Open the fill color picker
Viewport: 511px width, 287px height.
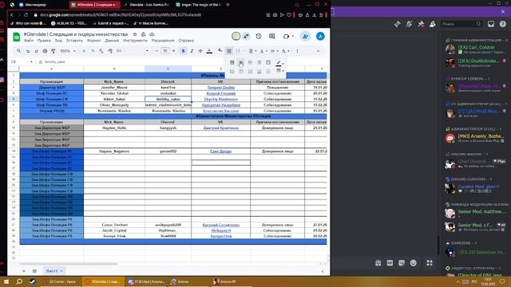pyautogui.click(x=220, y=50)
